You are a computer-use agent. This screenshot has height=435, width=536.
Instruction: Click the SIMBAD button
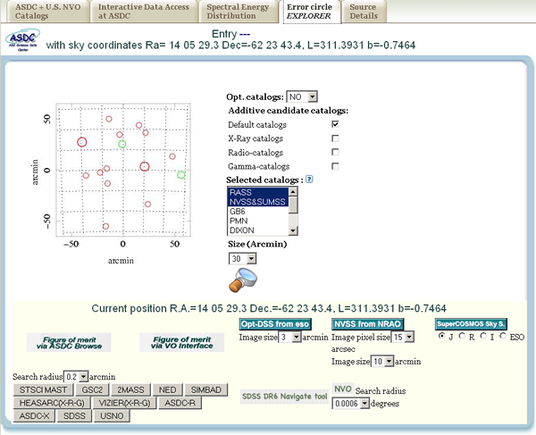[206, 390]
